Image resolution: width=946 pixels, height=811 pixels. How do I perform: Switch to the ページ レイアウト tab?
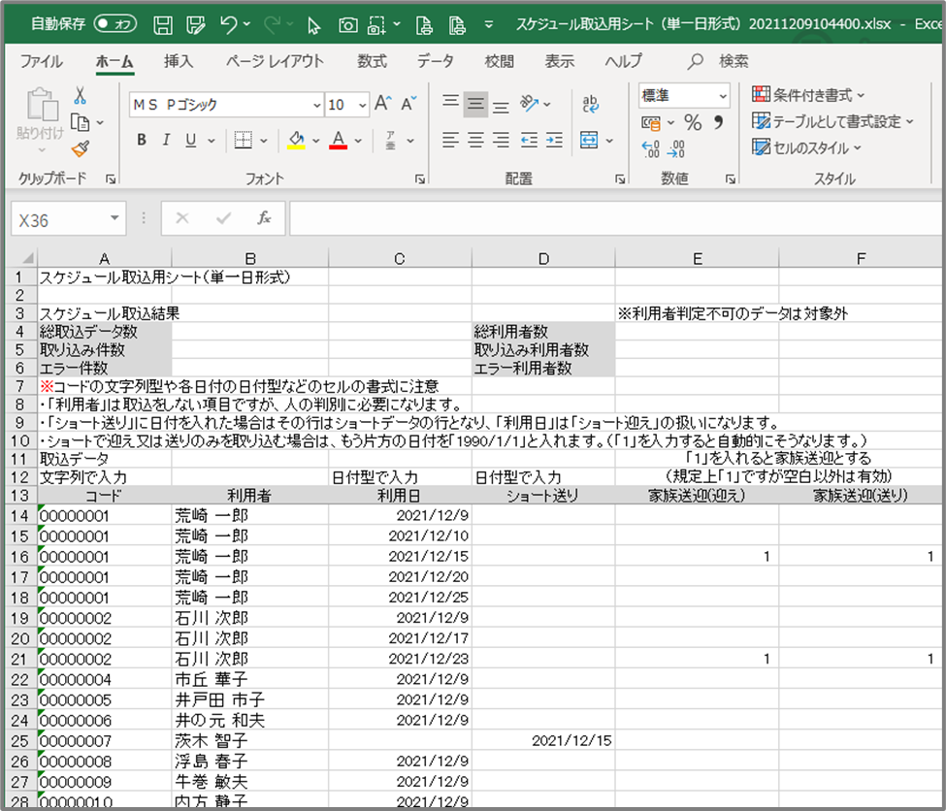click(275, 61)
